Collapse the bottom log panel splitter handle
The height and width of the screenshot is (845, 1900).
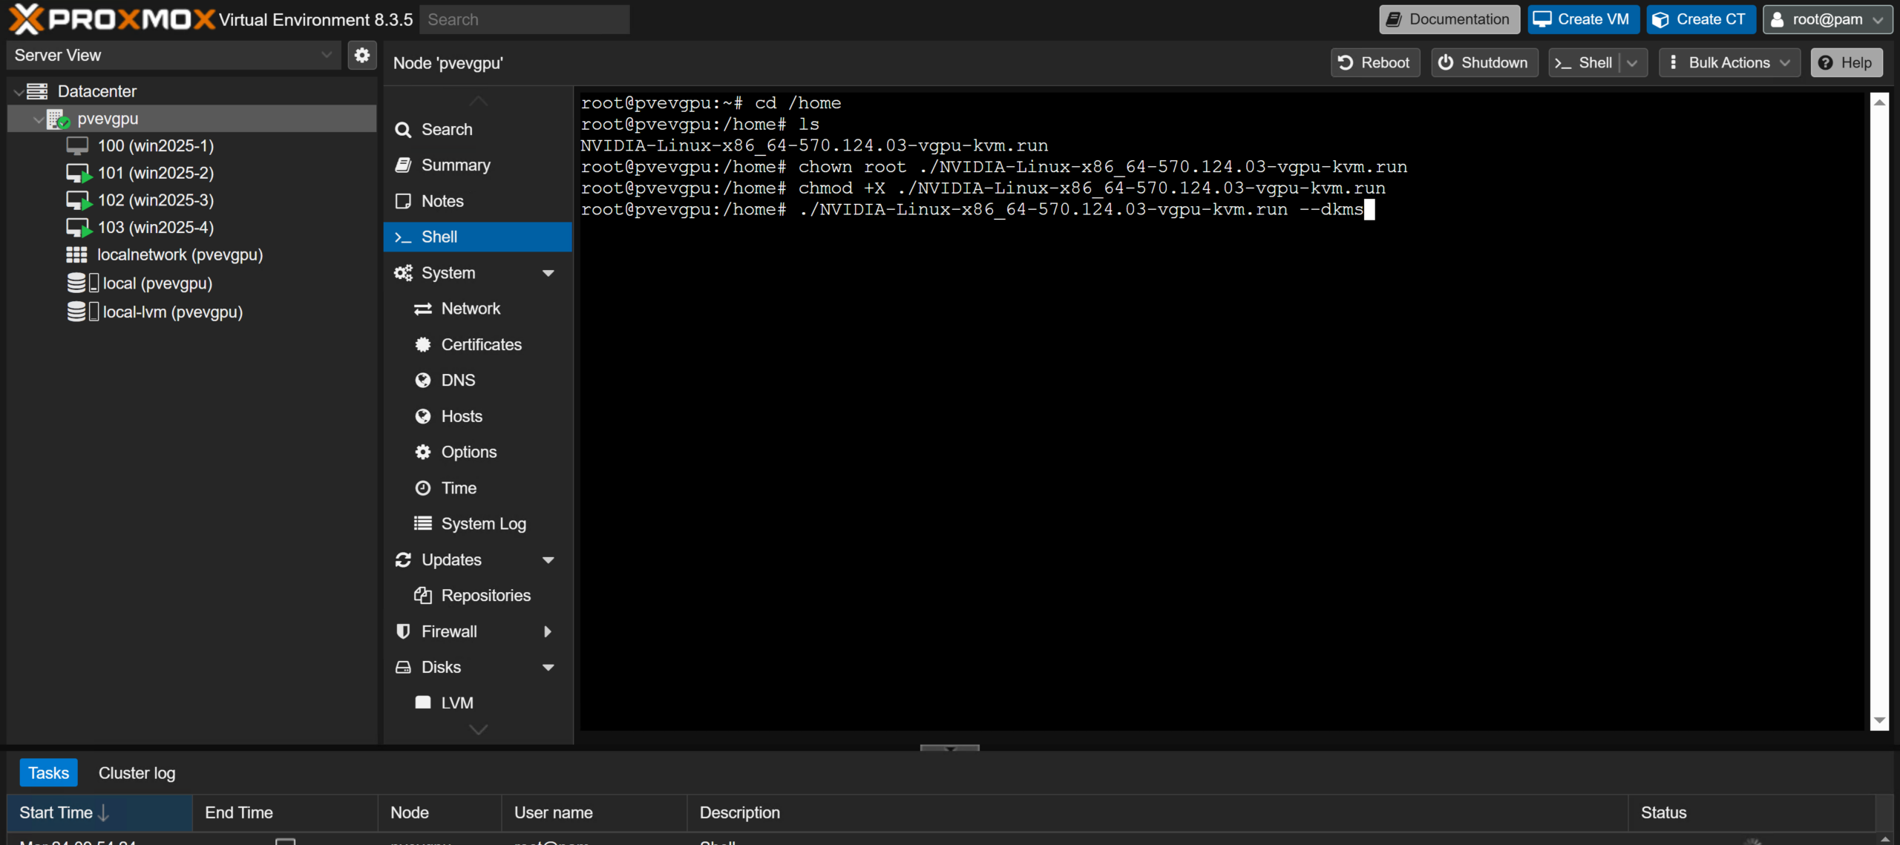point(950,748)
